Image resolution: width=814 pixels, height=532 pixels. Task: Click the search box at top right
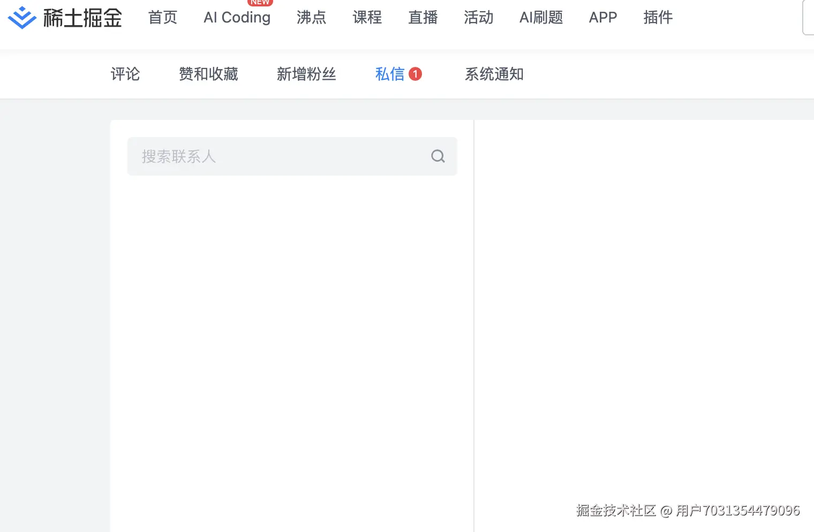pyautogui.click(x=810, y=17)
